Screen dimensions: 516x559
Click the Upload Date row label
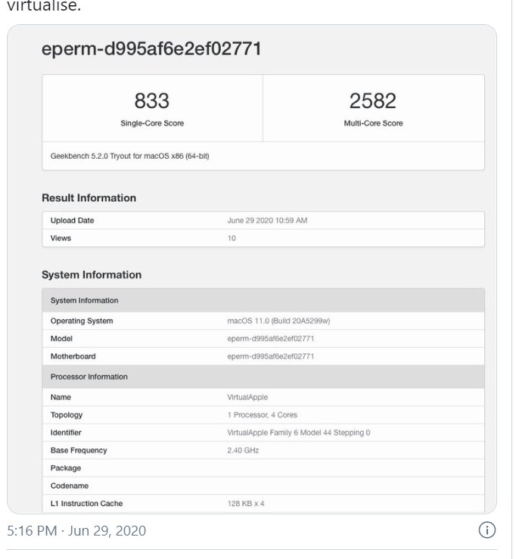[73, 220]
